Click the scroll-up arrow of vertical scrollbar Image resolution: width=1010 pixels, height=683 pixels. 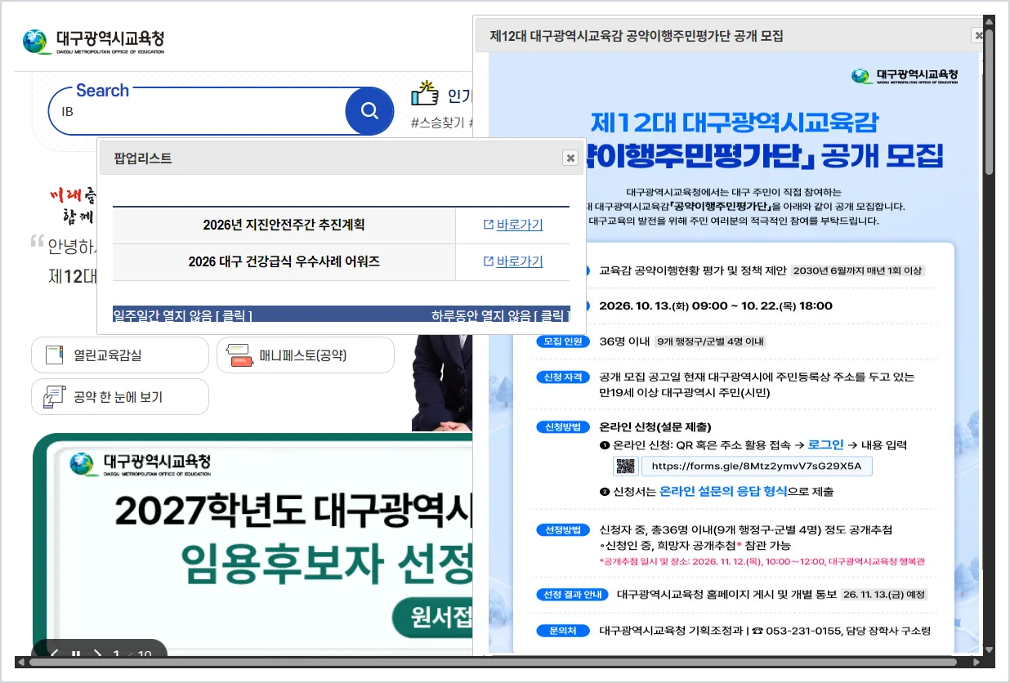989,20
